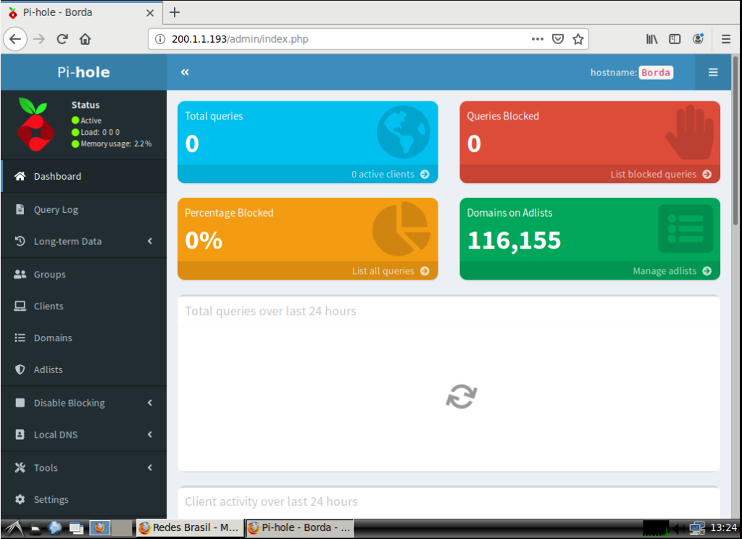Click the Query Log file icon
Screen dimensions: 742x539
(20, 209)
